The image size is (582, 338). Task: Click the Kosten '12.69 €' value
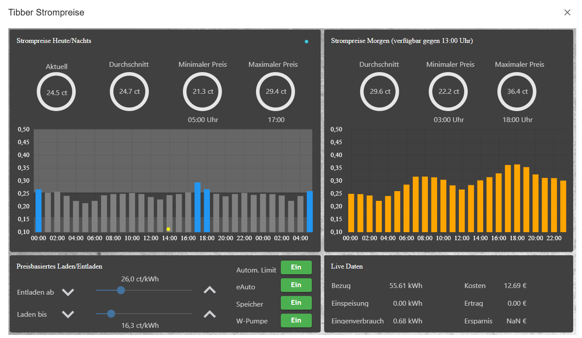515,286
